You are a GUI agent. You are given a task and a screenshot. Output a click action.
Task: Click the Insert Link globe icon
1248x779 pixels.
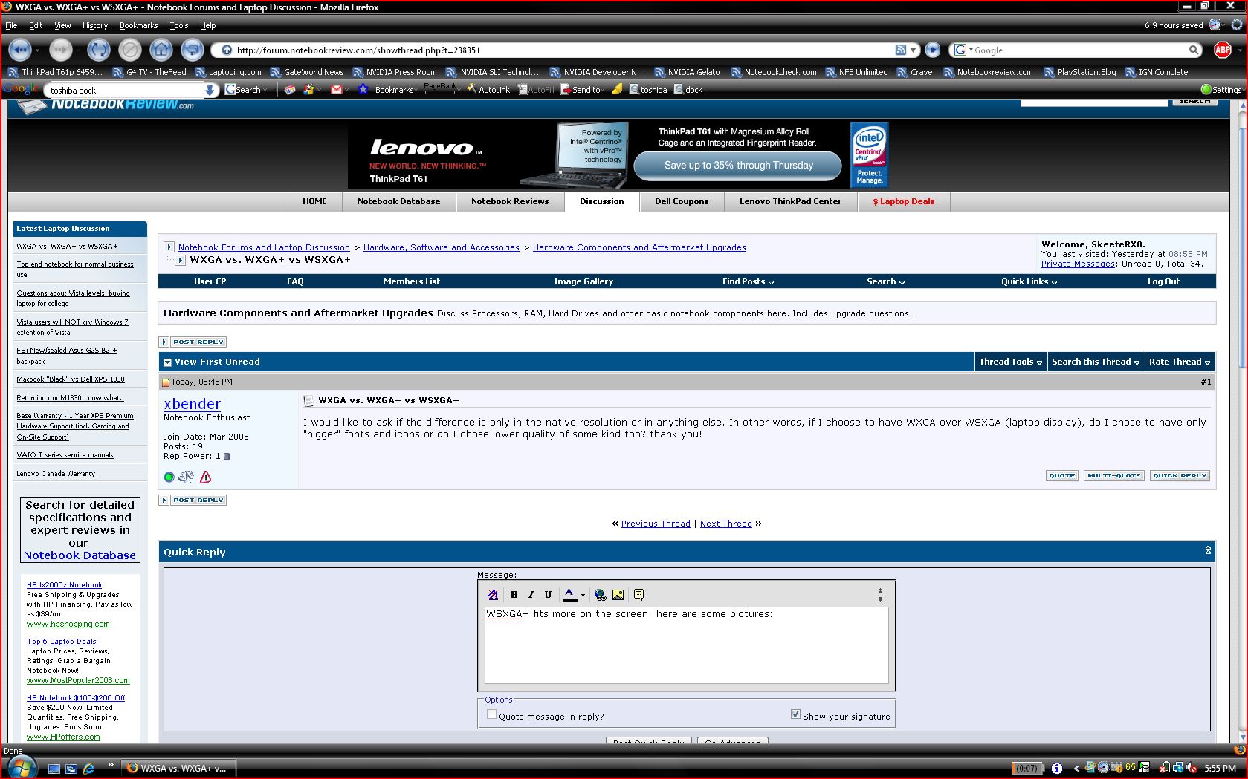600,595
